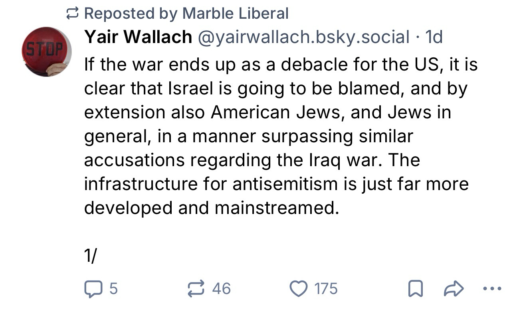Click the reply speech bubble icon
The height and width of the screenshot is (310, 527).
(x=93, y=288)
